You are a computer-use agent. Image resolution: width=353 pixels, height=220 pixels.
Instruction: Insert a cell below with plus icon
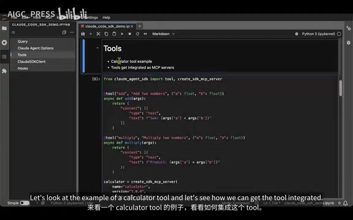[91, 34]
